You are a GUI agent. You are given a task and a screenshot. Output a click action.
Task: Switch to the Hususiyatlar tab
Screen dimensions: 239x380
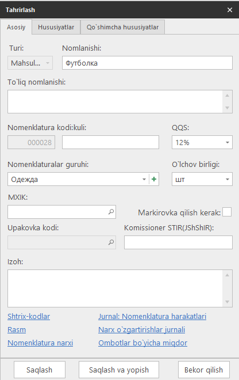56,27
